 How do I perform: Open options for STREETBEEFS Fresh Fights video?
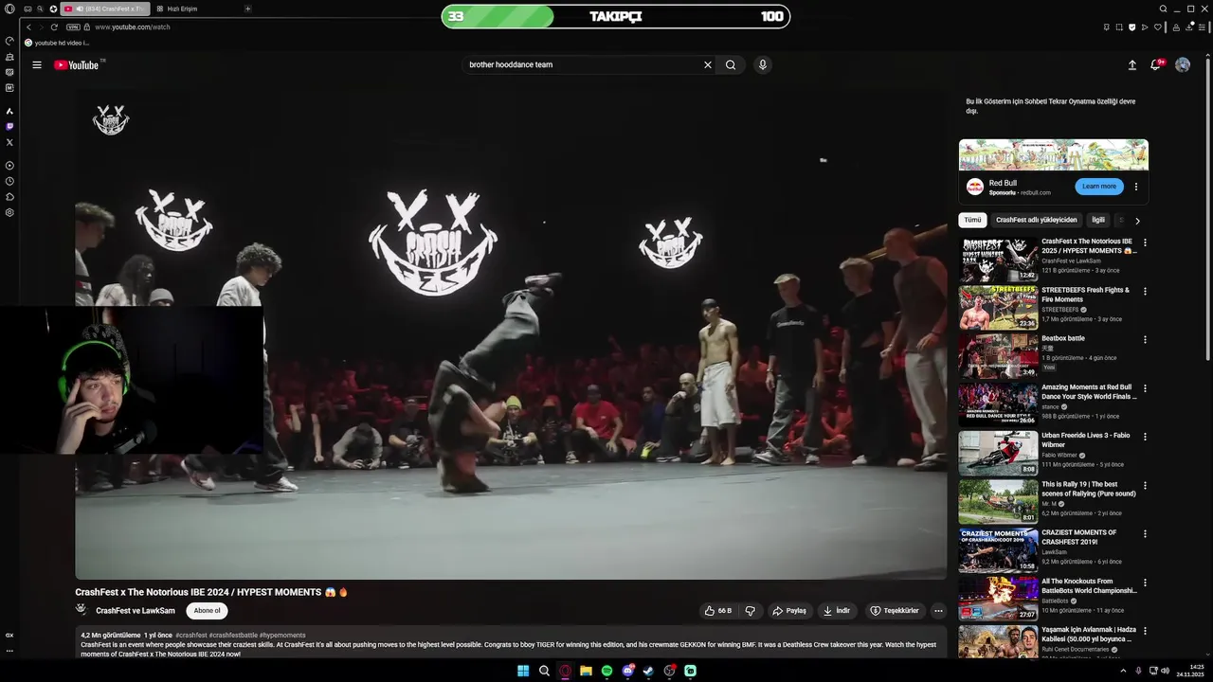(x=1145, y=291)
